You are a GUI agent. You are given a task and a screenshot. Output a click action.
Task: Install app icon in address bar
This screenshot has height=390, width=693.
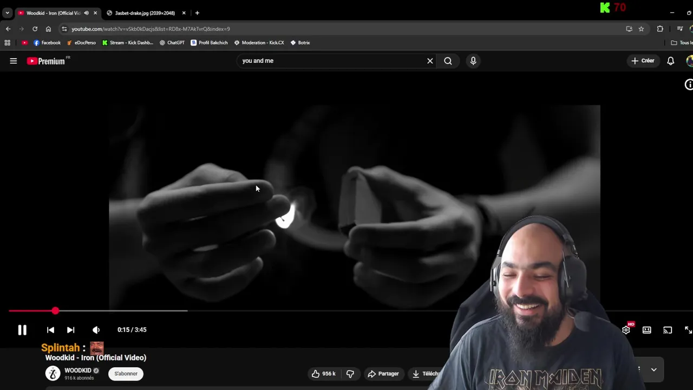[x=629, y=29]
